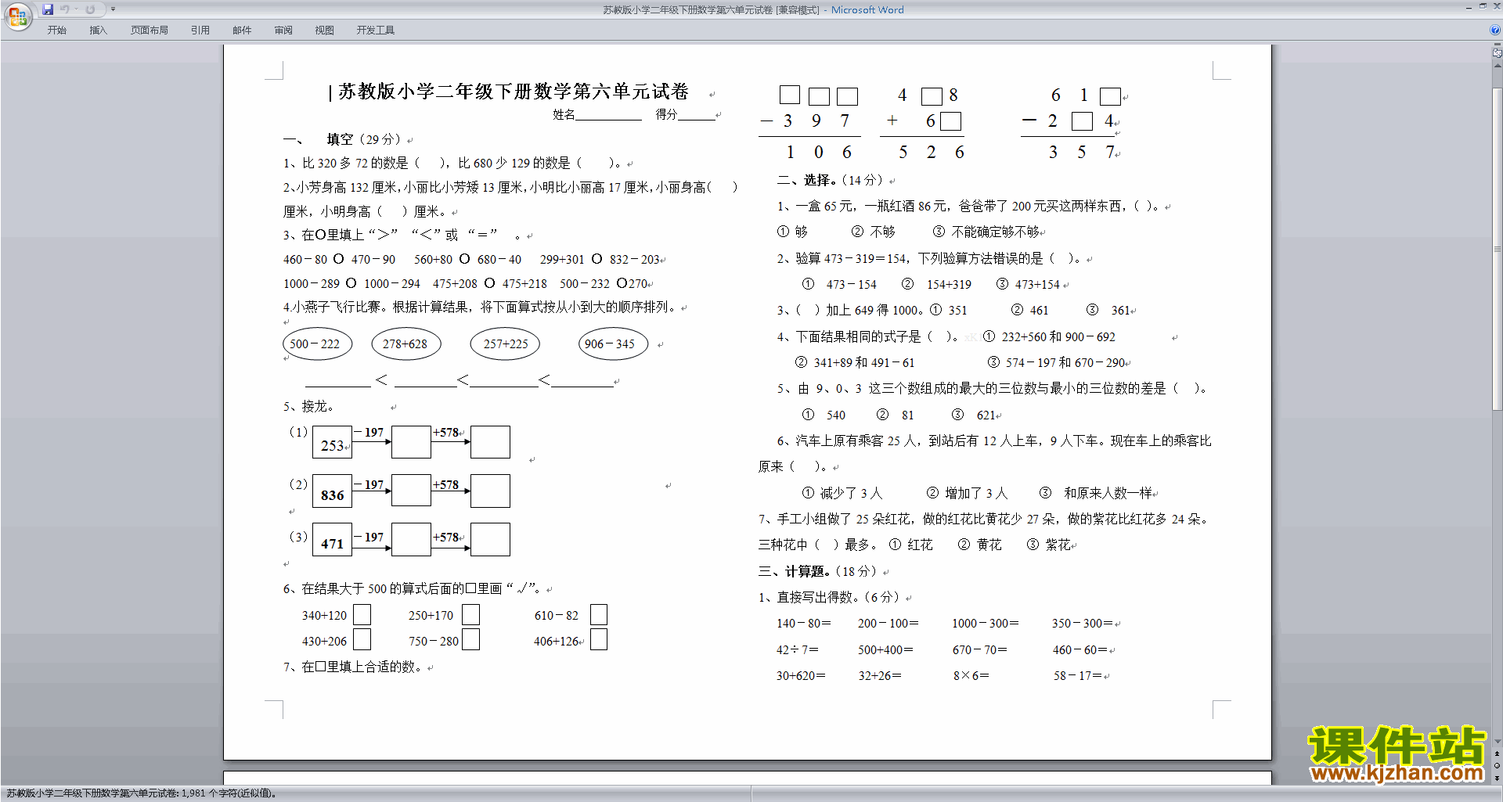
Task: Tick the box after 430+206
Action: click(362, 640)
